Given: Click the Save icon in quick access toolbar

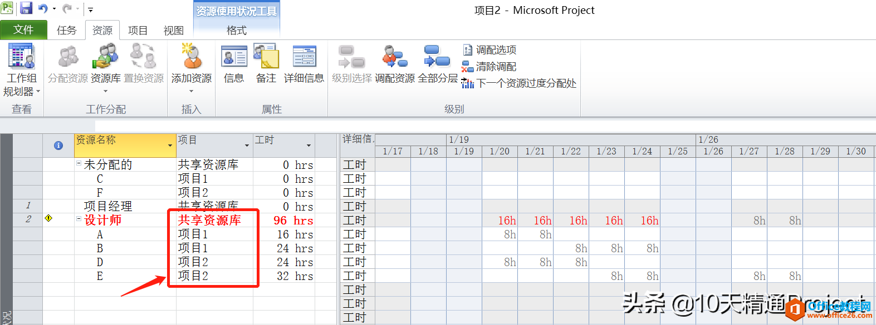Looking at the screenshot, I should coord(26,8).
